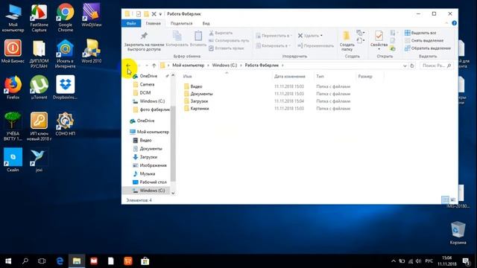Open WinDjView desktop shortcut
The width and height of the screenshot is (477, 268).
coord(91,16)
